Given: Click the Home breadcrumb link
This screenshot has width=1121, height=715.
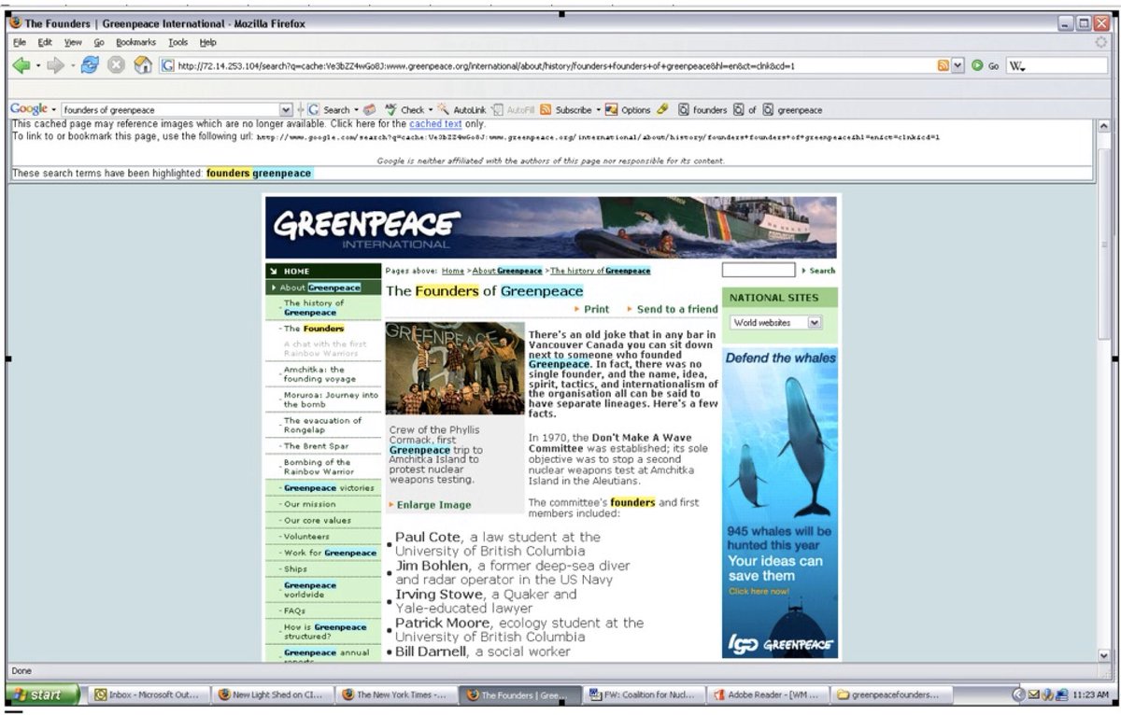Looking at the screenshot, I should tap(453, 271).
